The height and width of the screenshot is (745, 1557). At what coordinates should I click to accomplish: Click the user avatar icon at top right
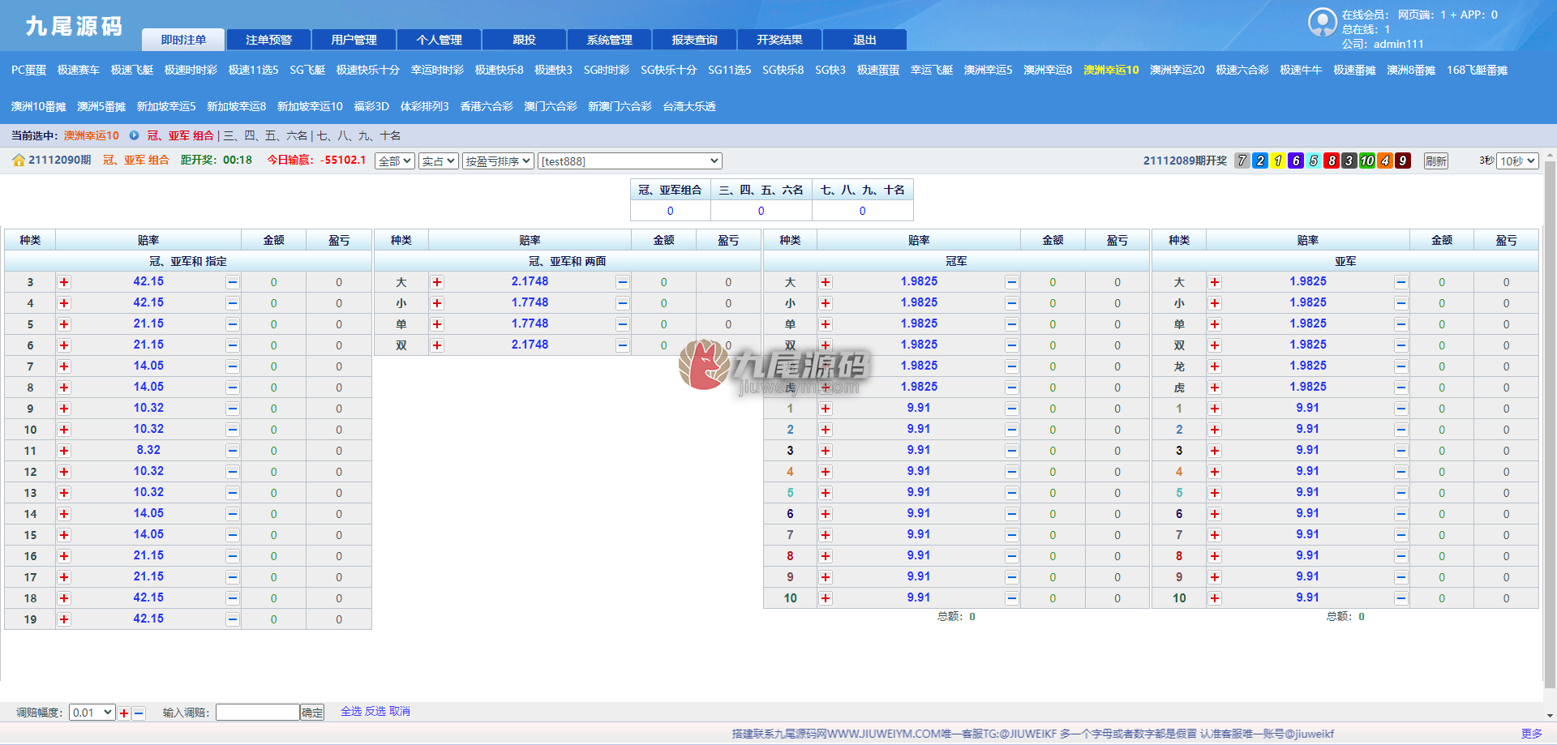tap(1323, 22)
